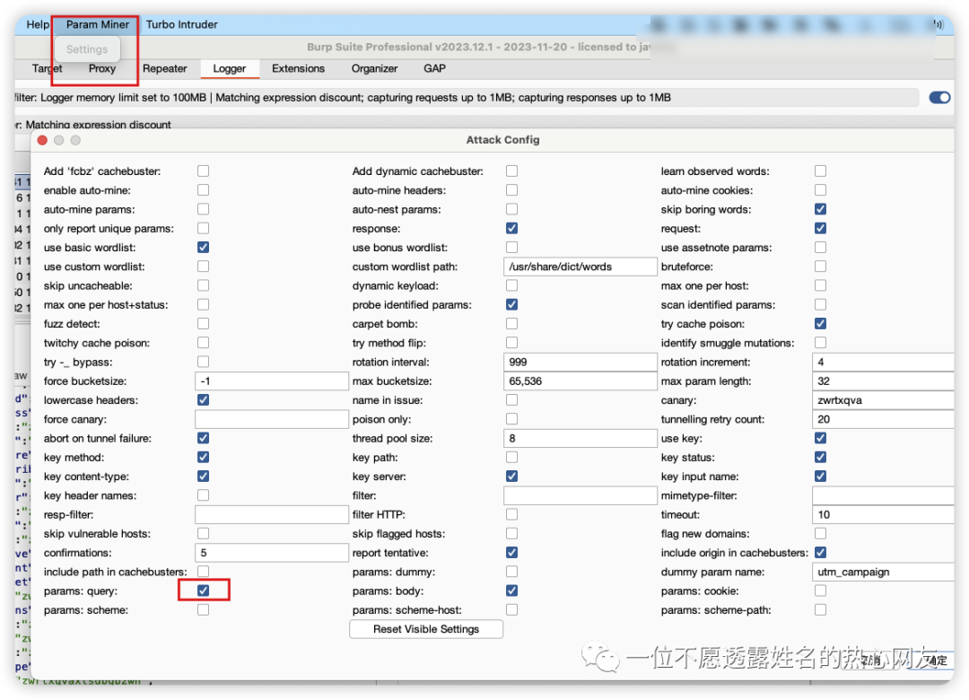Edit the force bucketsize field
969x700 pixels.
[x=271, y=381]
